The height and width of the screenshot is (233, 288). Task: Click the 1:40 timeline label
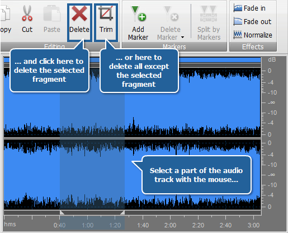(143, 225)
